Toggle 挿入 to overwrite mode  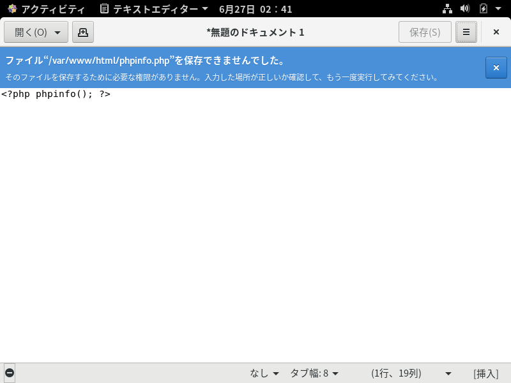pyautogui.click(x=485, y=373)
